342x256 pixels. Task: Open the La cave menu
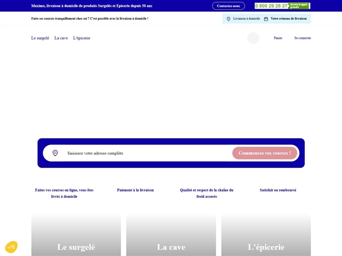coord(61,38)
